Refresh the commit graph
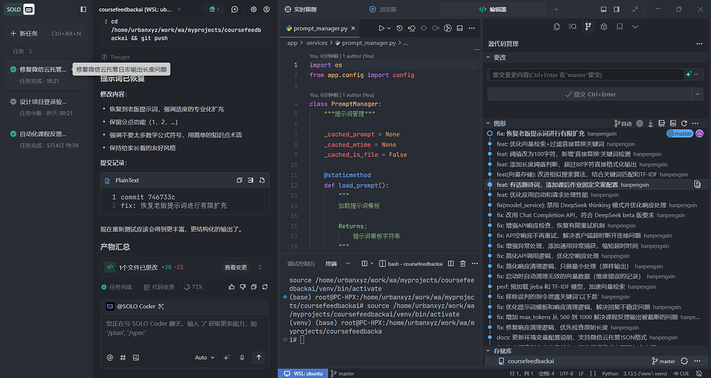This screenshot has width=711, height=378. [684, 124]
